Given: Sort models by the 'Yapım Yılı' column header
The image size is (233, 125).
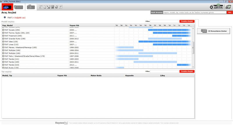Looking at the screenshot, I should (74, 26).
